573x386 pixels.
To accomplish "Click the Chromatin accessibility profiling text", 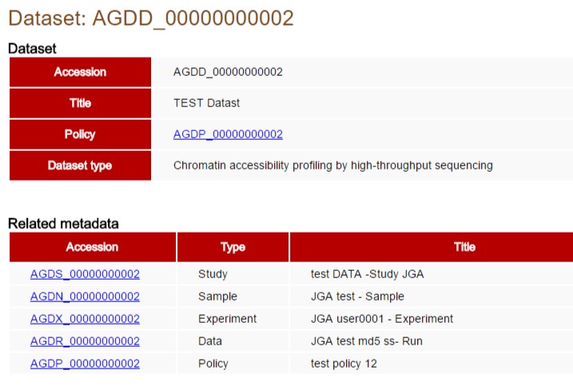I will tap(332, 165).
